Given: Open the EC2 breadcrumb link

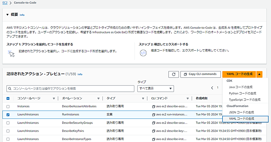Looking at the screenshot, I should click(x=5, y=3).
